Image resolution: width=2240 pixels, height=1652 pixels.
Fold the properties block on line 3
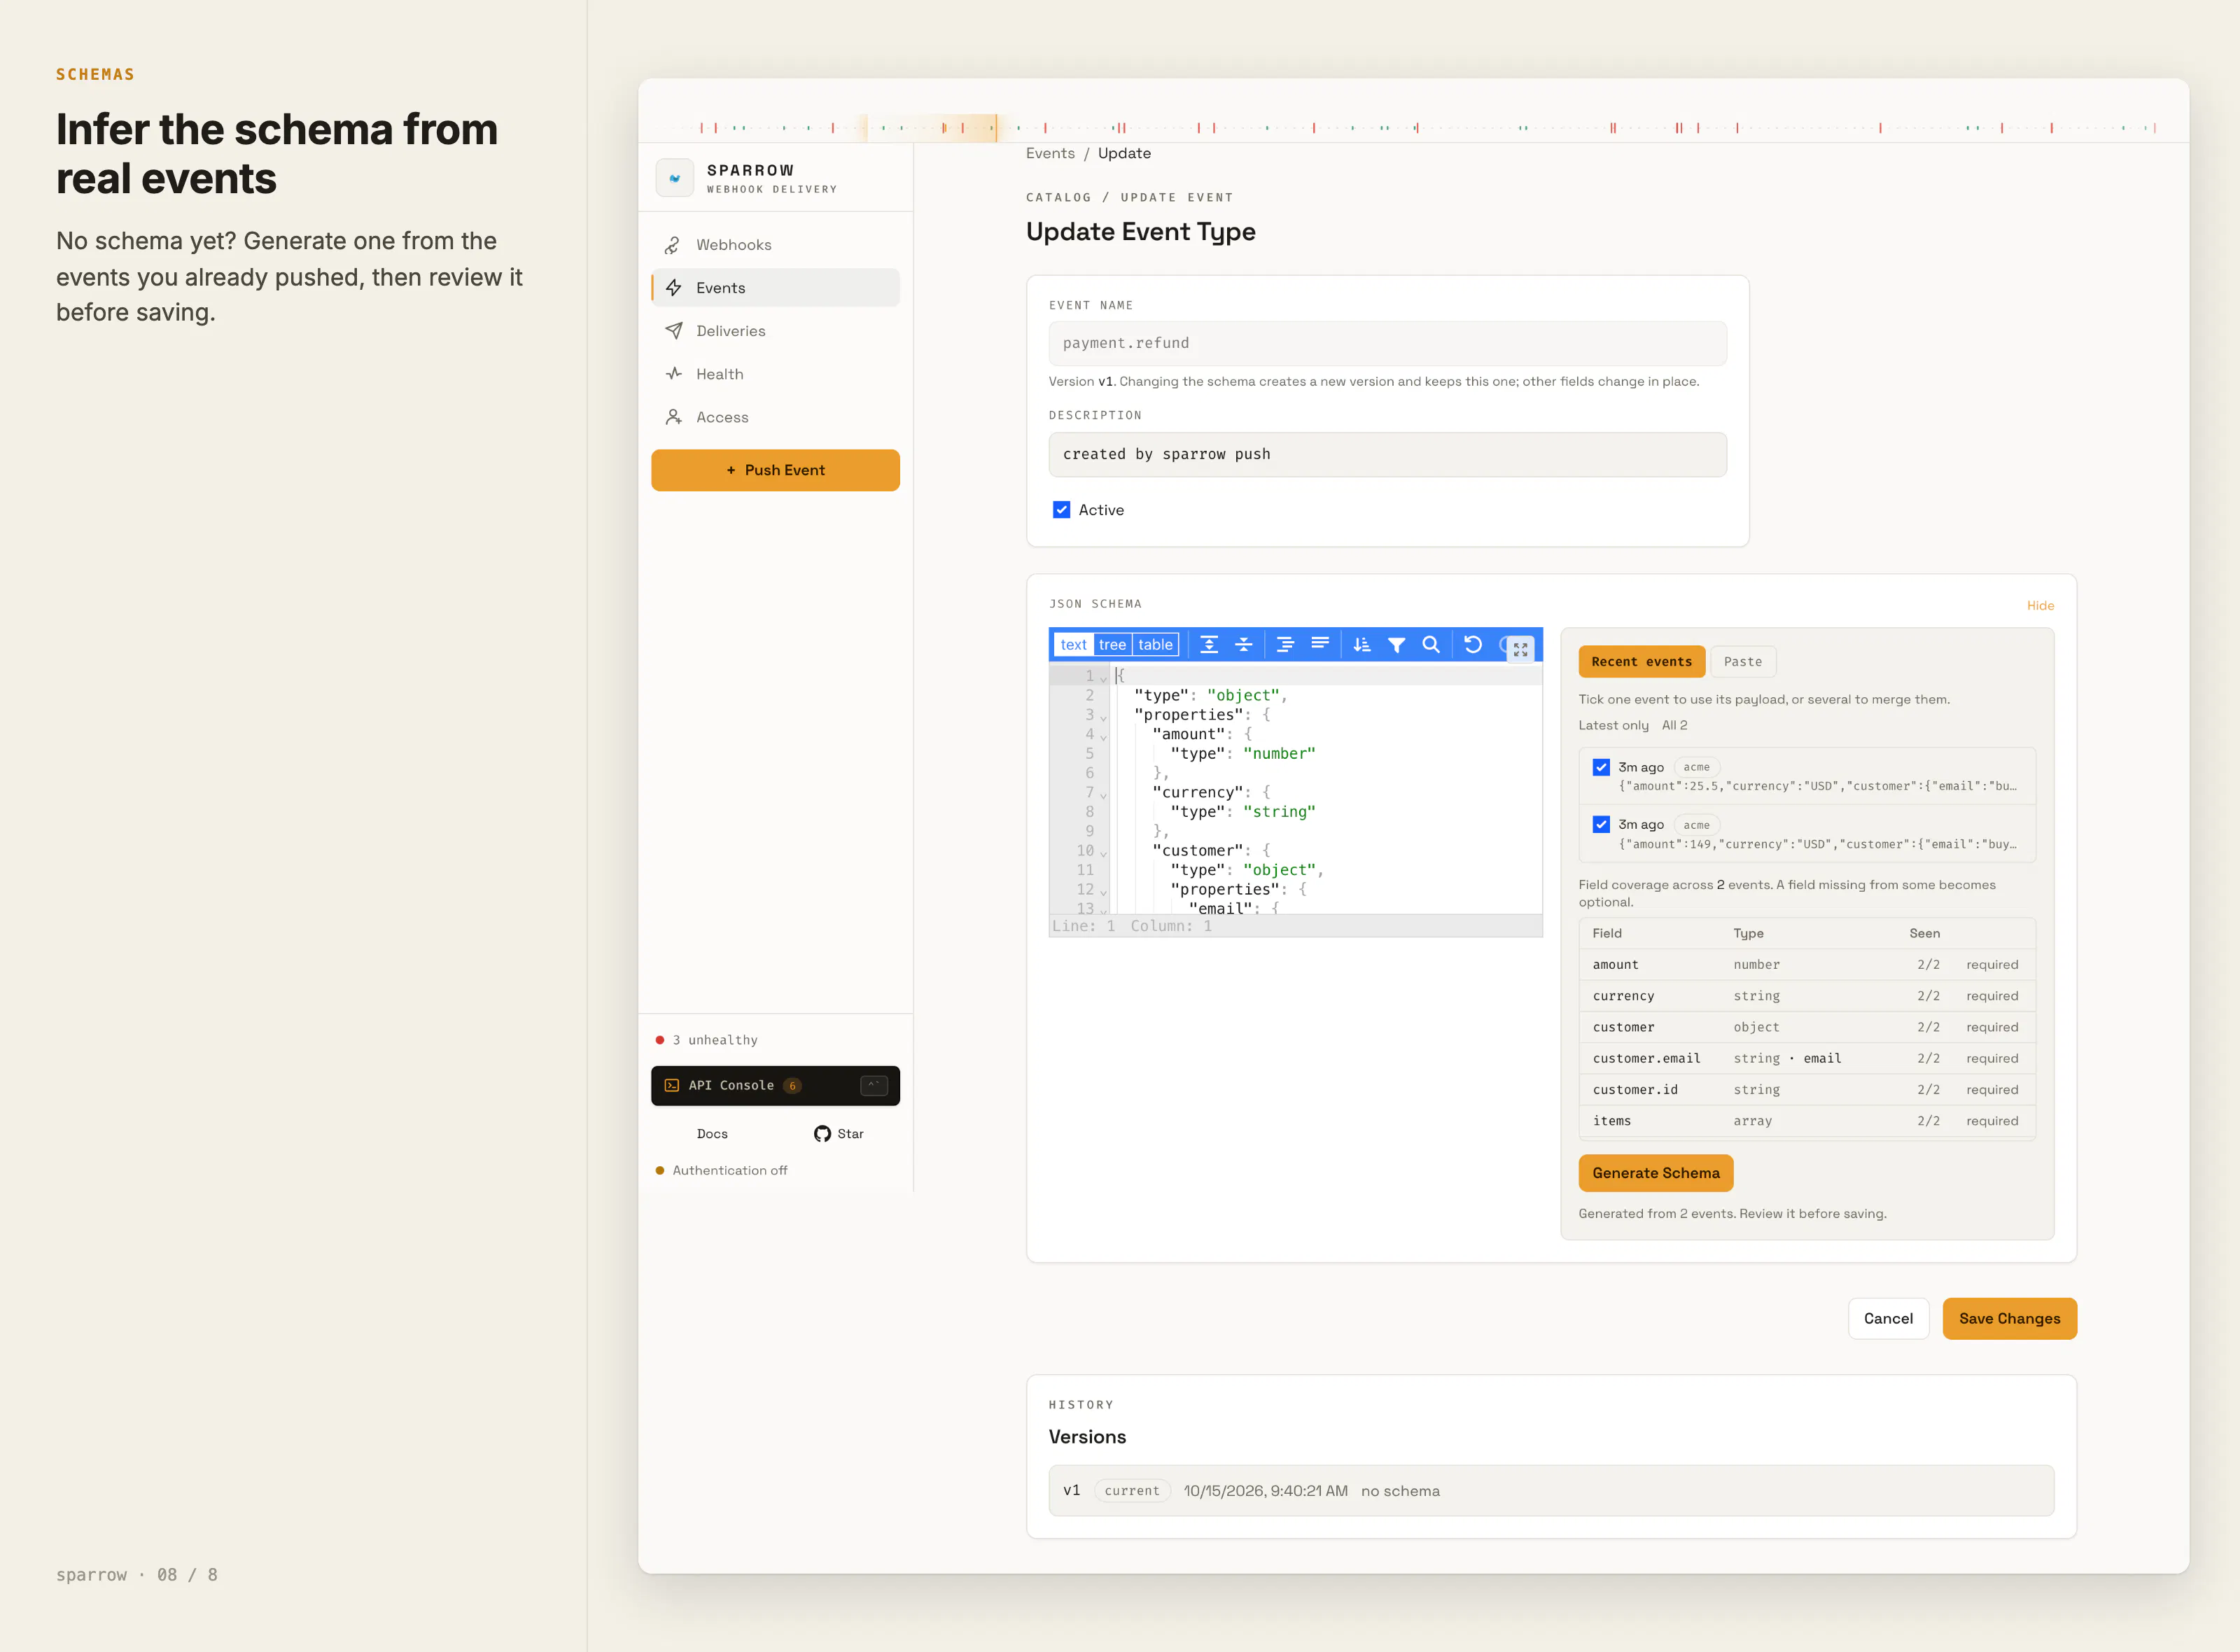(x=1103, y=717)
